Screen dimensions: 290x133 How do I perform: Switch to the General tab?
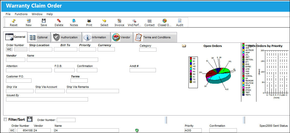tap(15, 37)
